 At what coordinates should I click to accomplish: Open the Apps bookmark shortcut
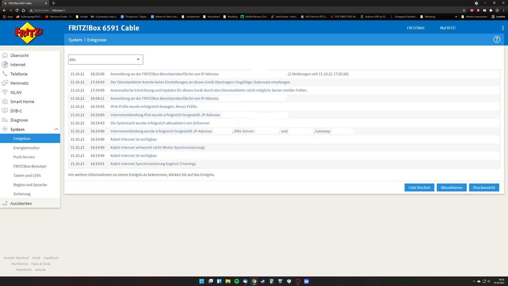tap(8, 16)
